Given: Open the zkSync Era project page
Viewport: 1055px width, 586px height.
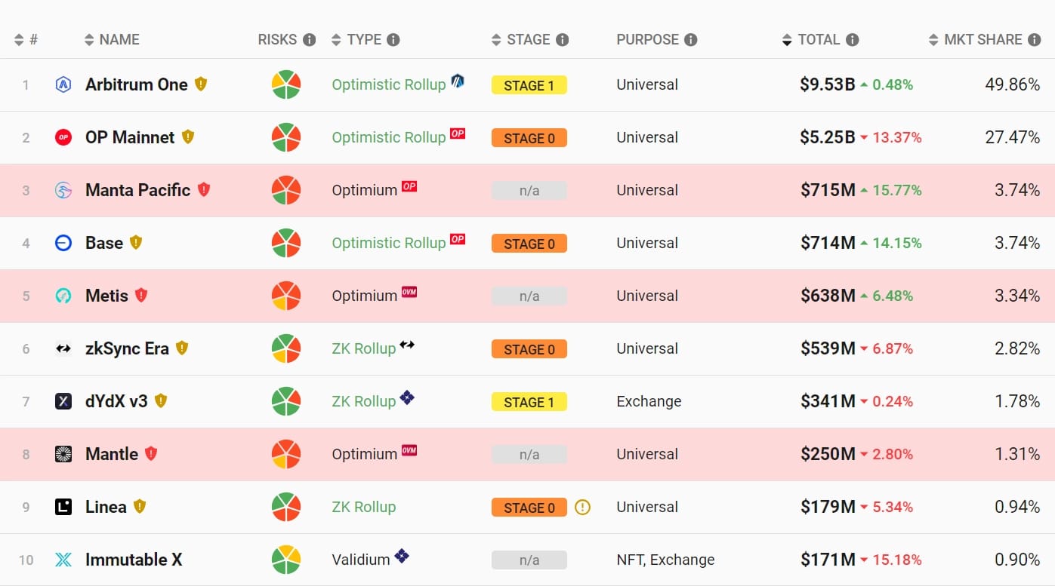Looking at the screenshot, I should pyautogui.click(x=127, y=348).
